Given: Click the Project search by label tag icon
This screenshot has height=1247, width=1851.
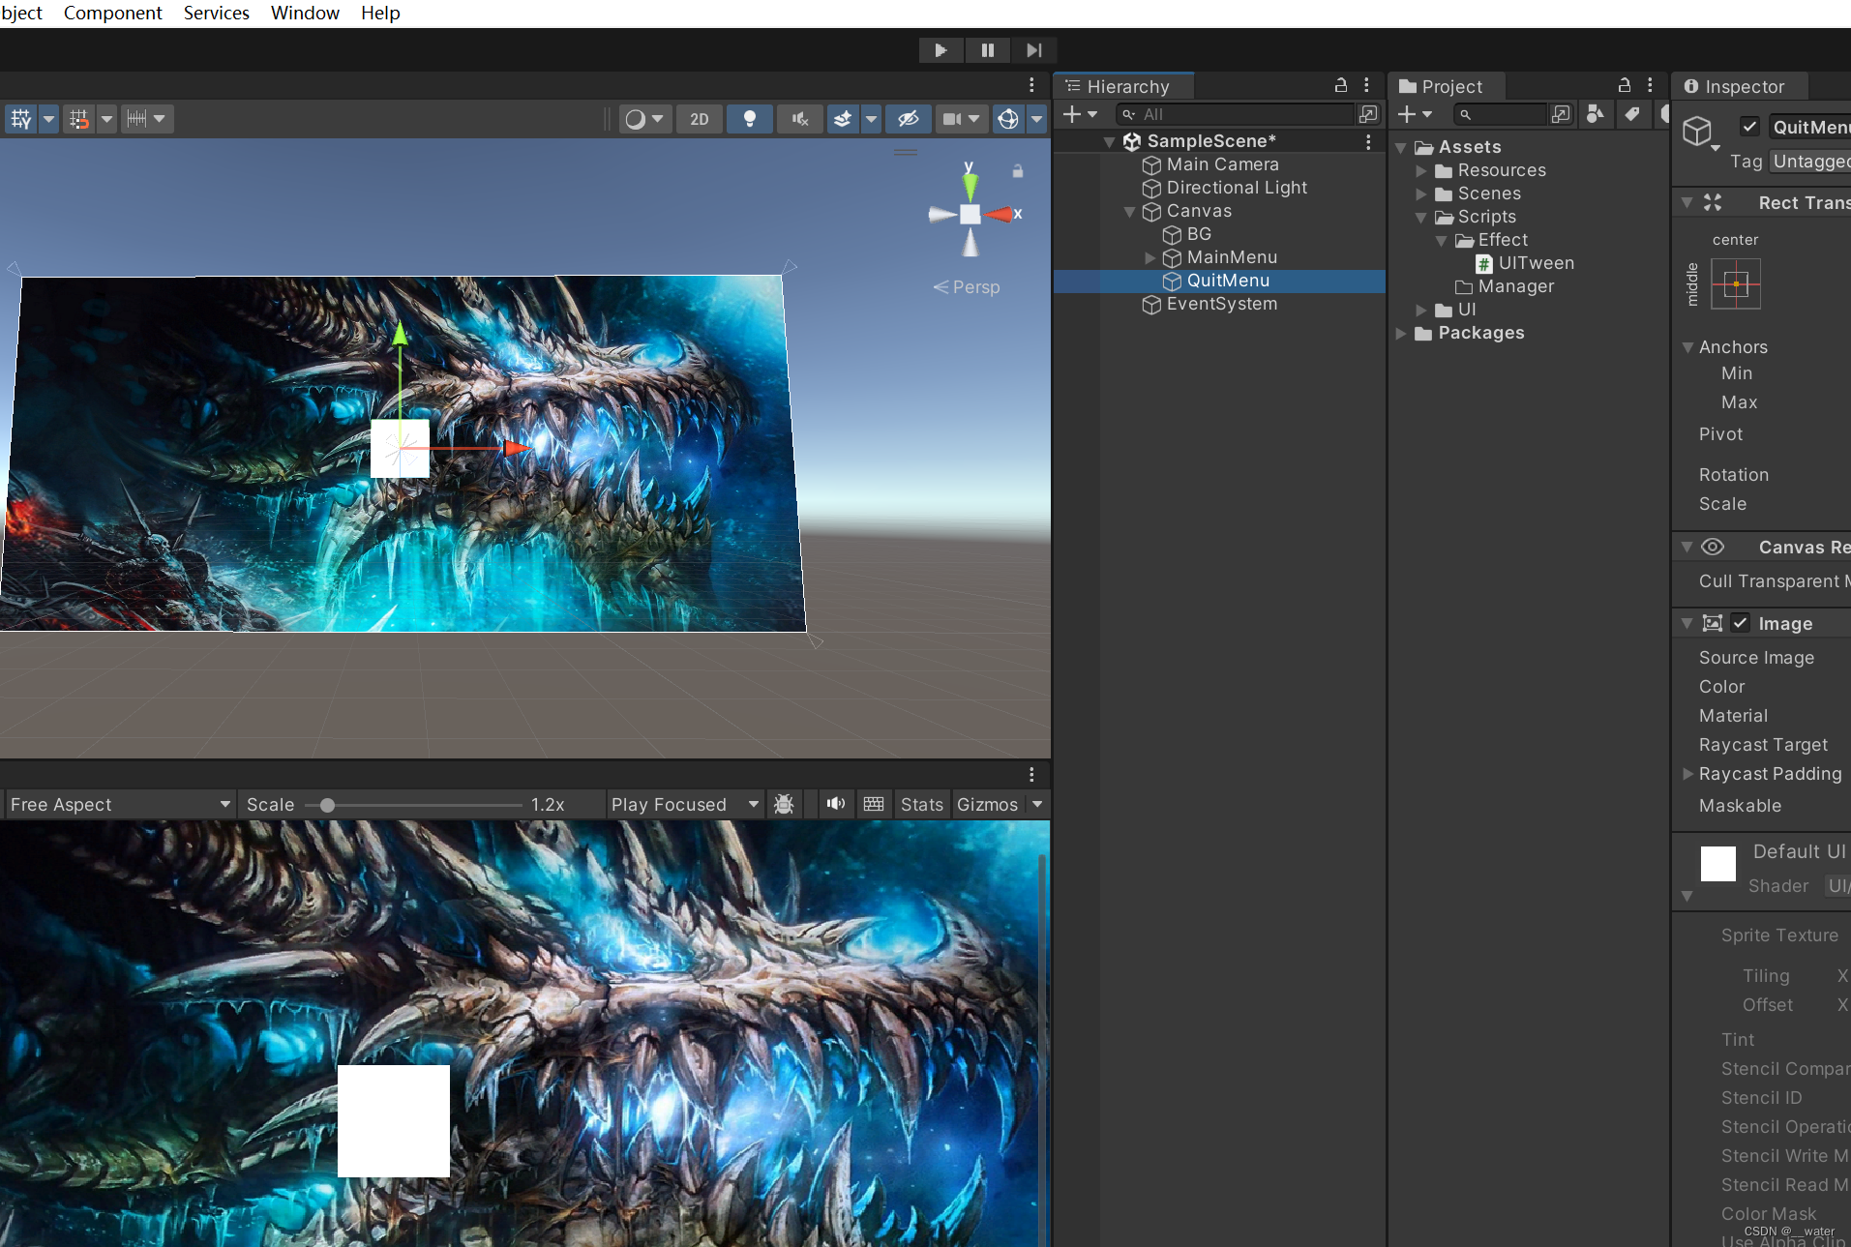Looking at the screenshot, I should (1632, 114).
